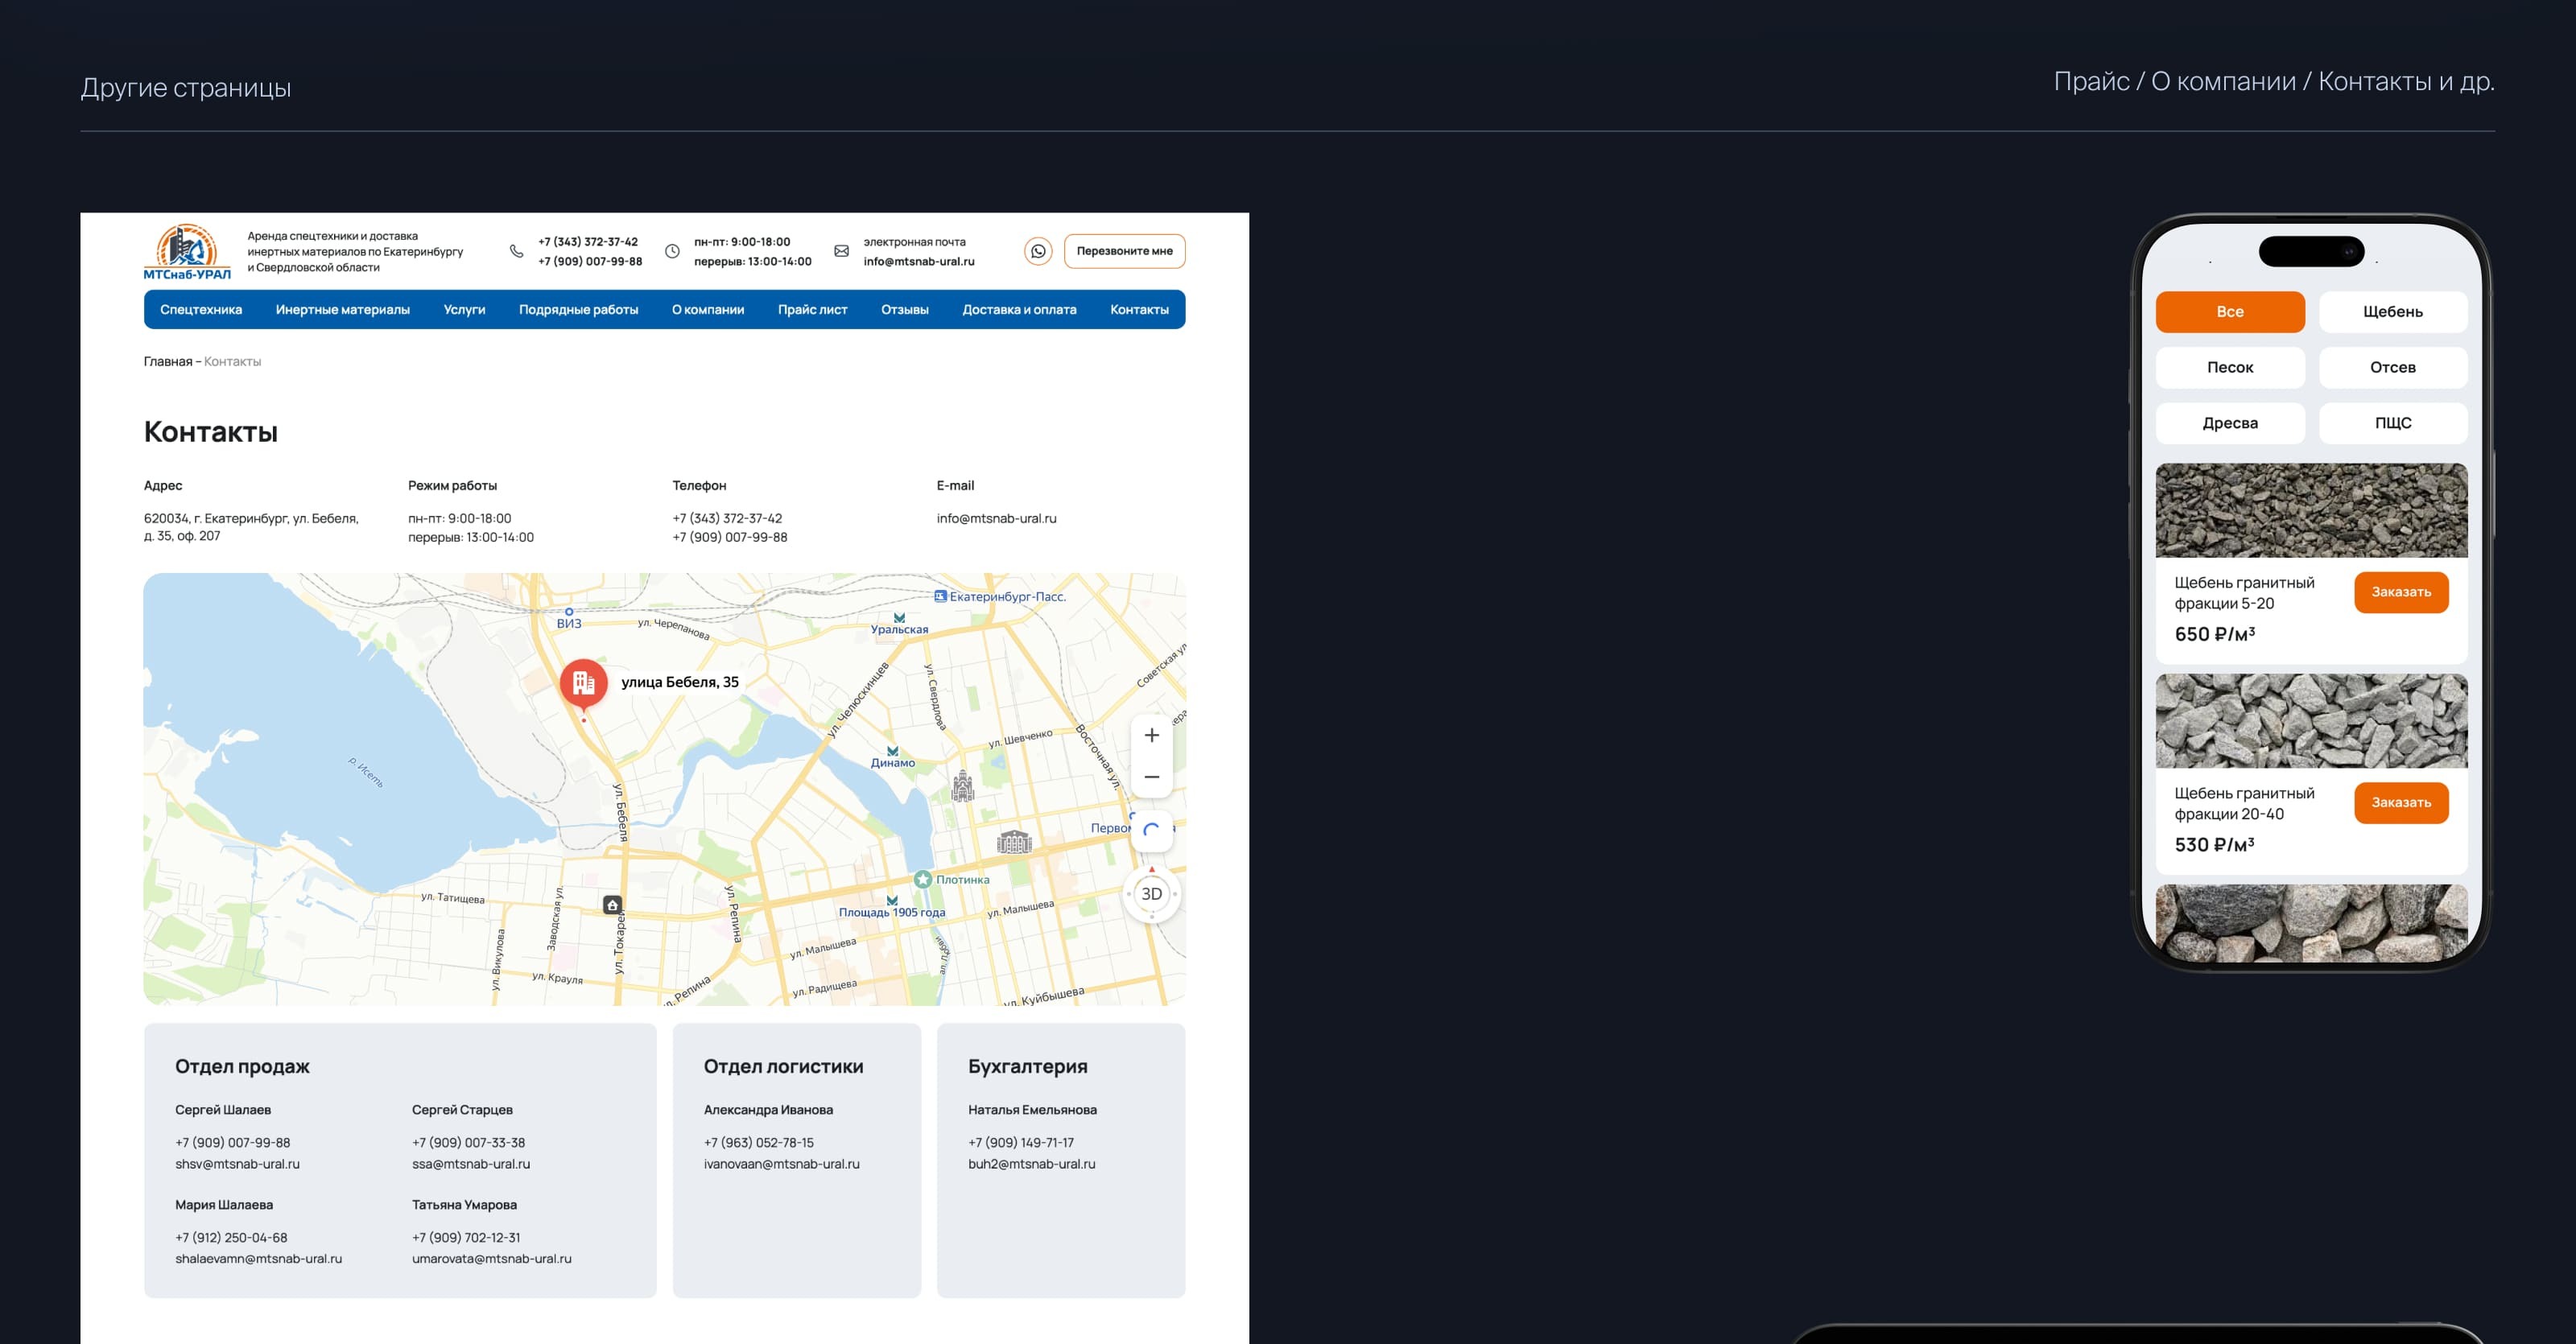Viewport: 2576px width, 1344px height.
Task: Toggle 3D view on the map
Action: (1151, 894)
